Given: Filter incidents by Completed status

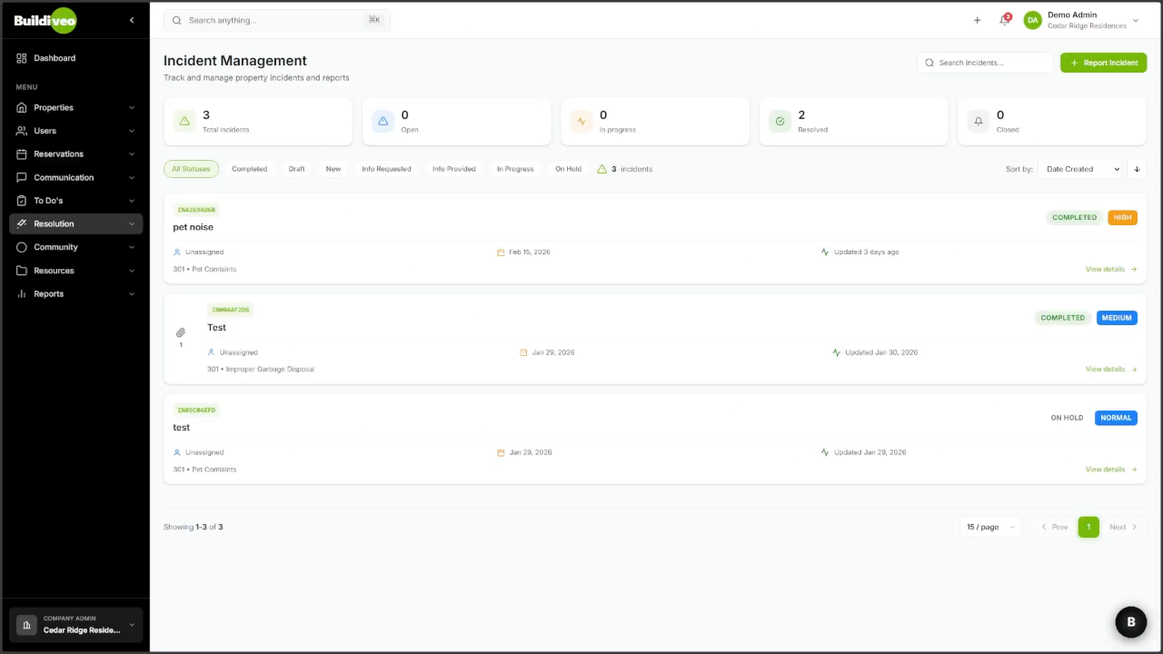Looking at the screenshot, I should tap(249, 169).
